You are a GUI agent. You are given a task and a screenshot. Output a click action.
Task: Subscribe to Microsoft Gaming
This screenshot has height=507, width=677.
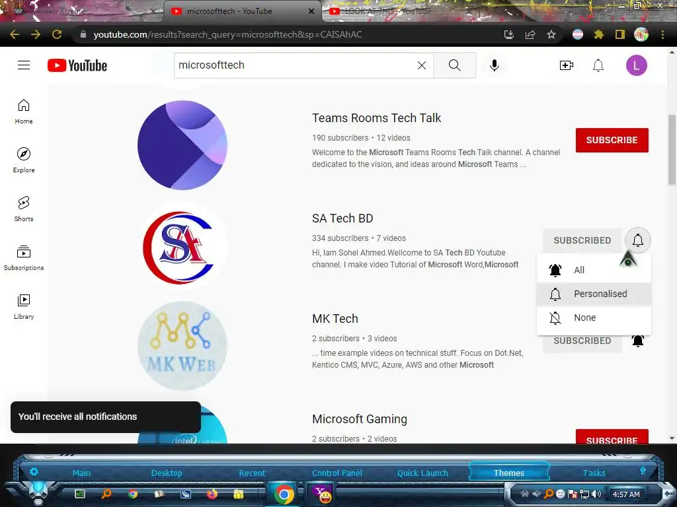click(612, 436)
